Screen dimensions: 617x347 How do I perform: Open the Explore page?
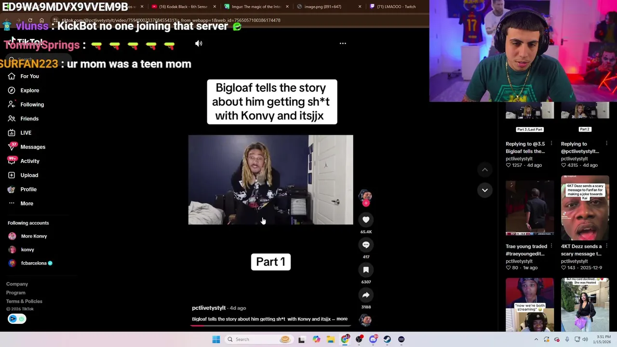(x=24, y=90)
